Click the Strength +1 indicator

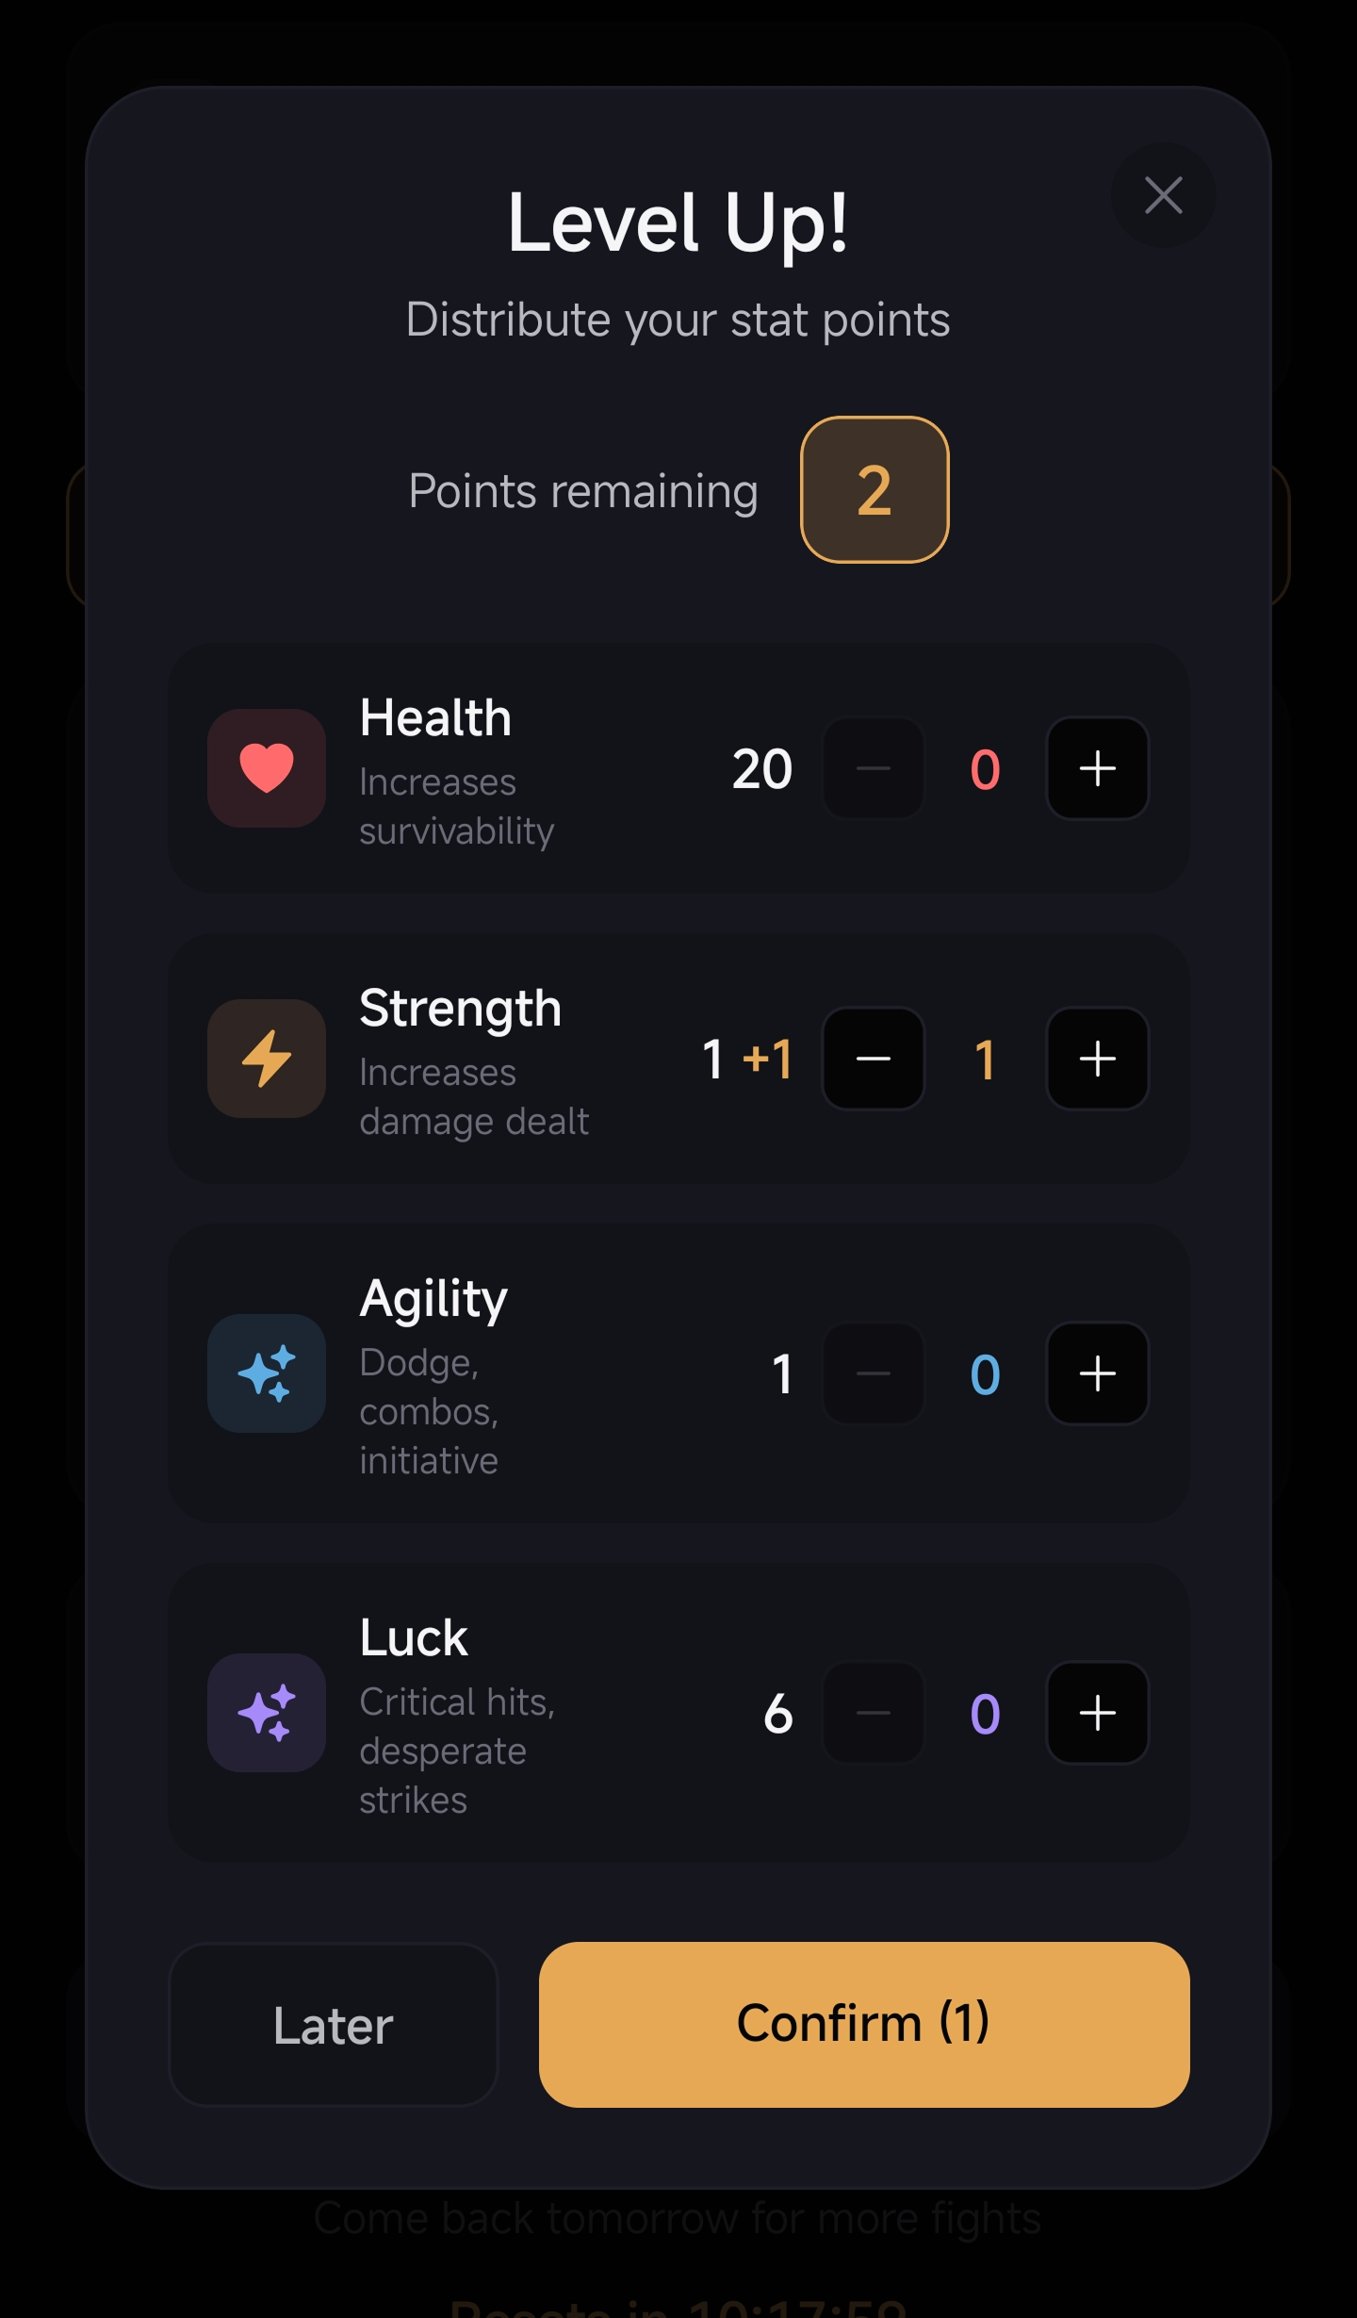(x=768, y=1058)
